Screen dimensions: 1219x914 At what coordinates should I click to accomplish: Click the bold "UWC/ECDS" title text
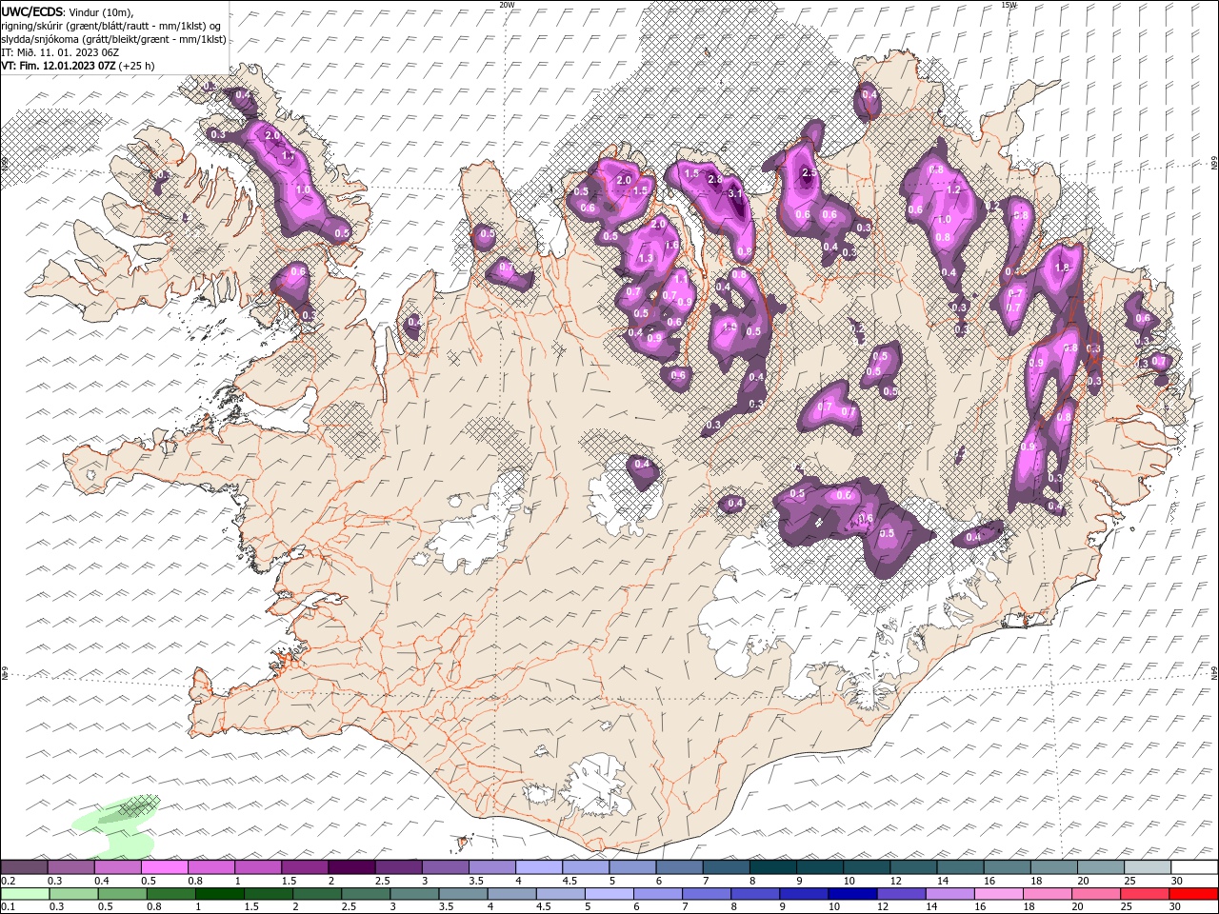click(x=32, y=11)
